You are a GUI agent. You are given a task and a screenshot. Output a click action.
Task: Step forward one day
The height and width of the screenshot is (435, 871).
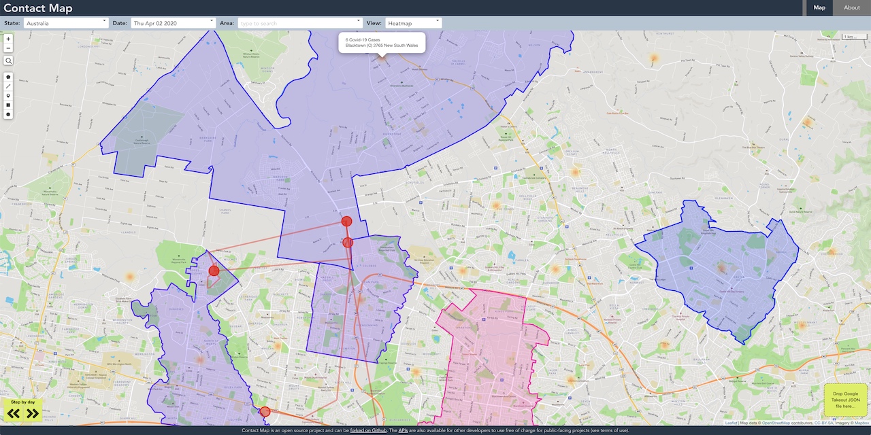tap(32, 413)
